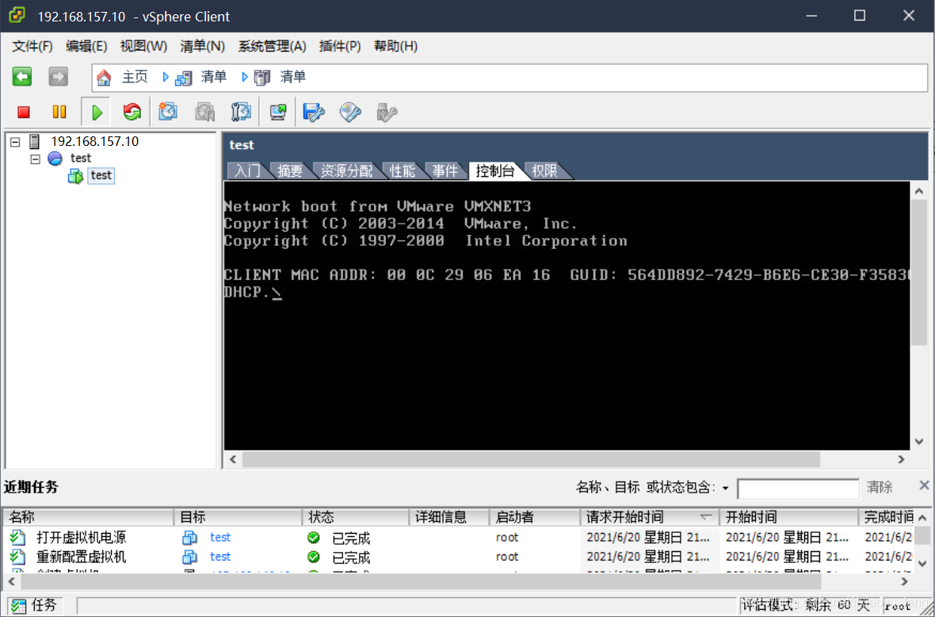Connect USB device toolbar icon

pos(387,112)
